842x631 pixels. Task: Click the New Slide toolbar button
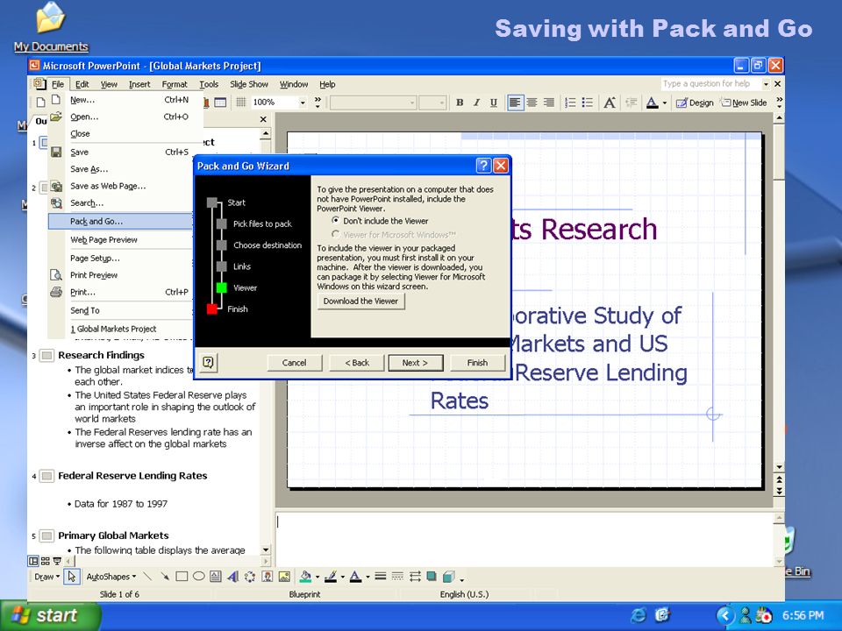[x=744, y=103]
